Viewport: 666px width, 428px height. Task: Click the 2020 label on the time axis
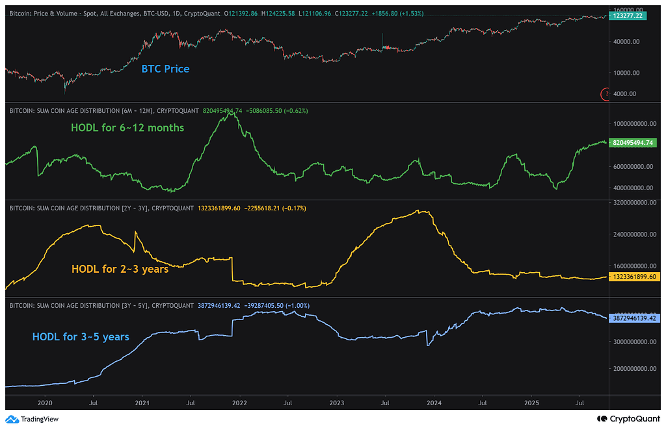[x=46, y=403]
